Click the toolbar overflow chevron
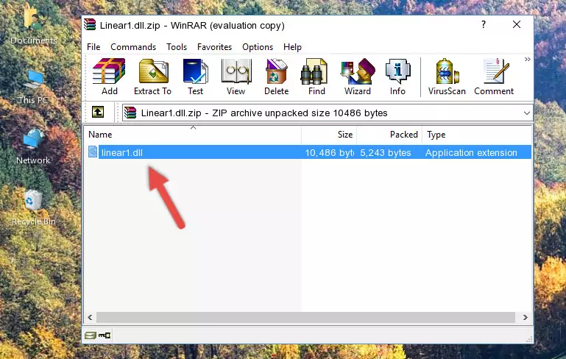 point(527,59)
